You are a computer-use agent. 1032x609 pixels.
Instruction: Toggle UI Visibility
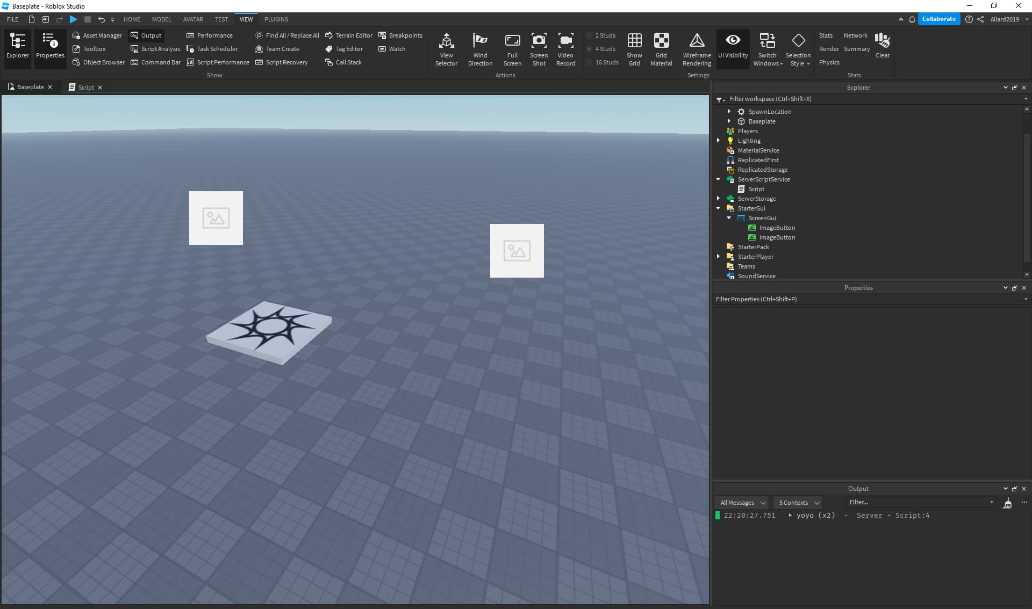coord(733,48)
